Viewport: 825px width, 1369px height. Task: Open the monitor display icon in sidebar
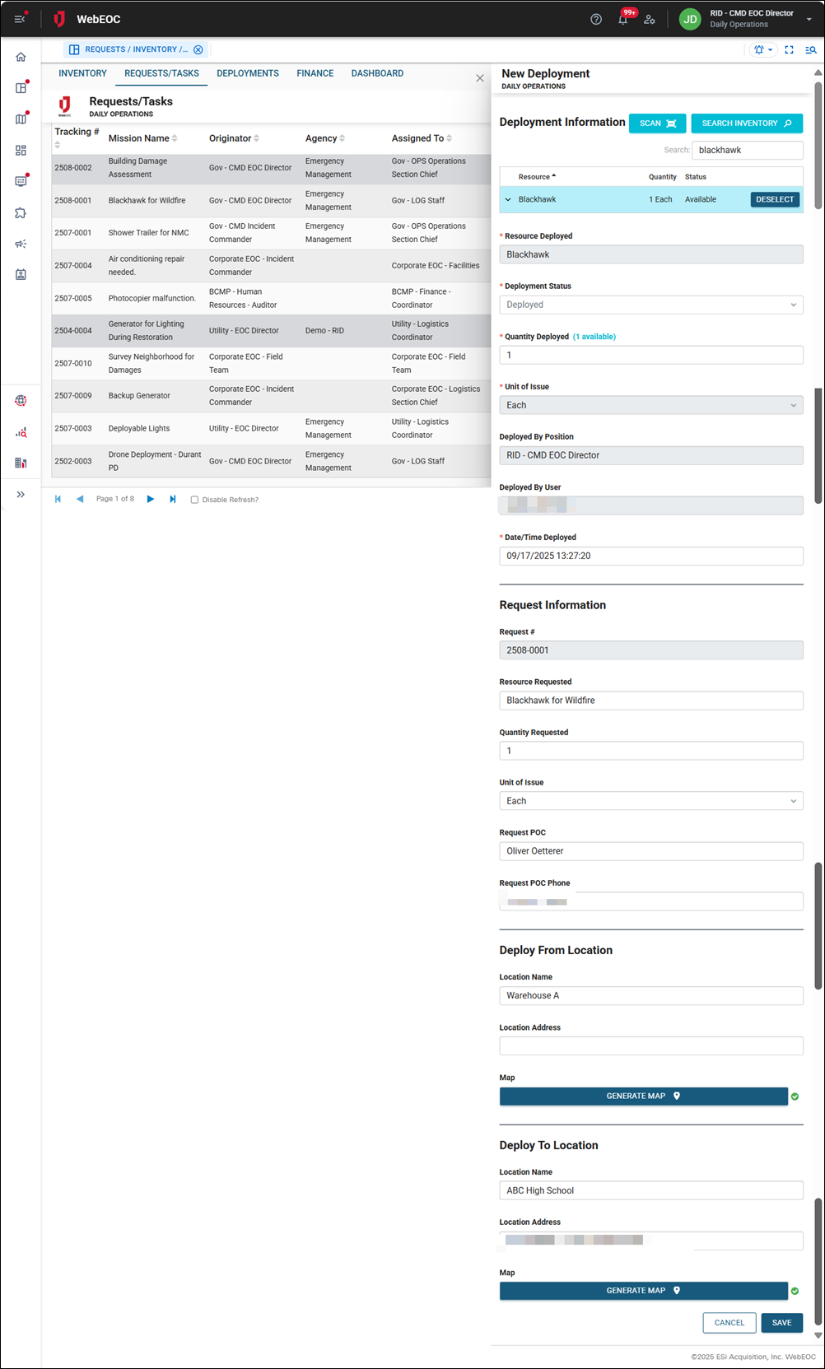[x=21, y=181]
